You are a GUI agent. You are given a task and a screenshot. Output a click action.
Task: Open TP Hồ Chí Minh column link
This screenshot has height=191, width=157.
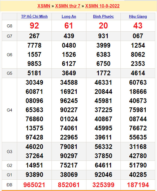[34, 16]
